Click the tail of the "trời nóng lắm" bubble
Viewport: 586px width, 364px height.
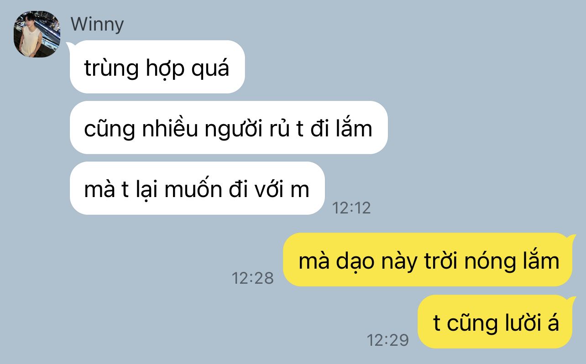coord(571,238)
